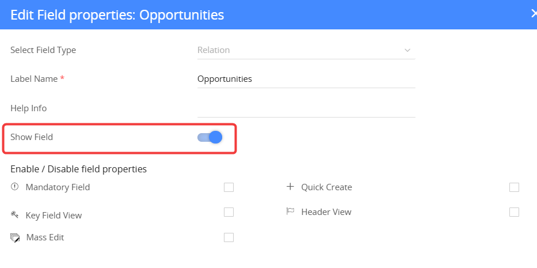Click the Quick Create label text
Screen dimensions: 537x268
326,187
